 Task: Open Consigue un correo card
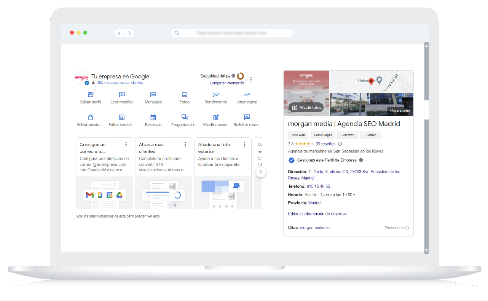coord(105,173)
